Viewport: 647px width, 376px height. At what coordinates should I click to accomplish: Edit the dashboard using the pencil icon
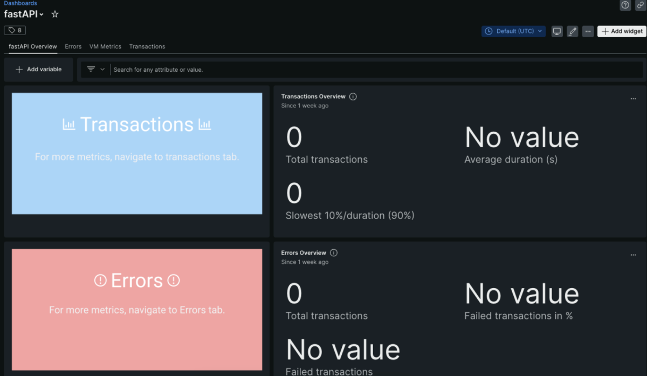(x=572, y=31)
